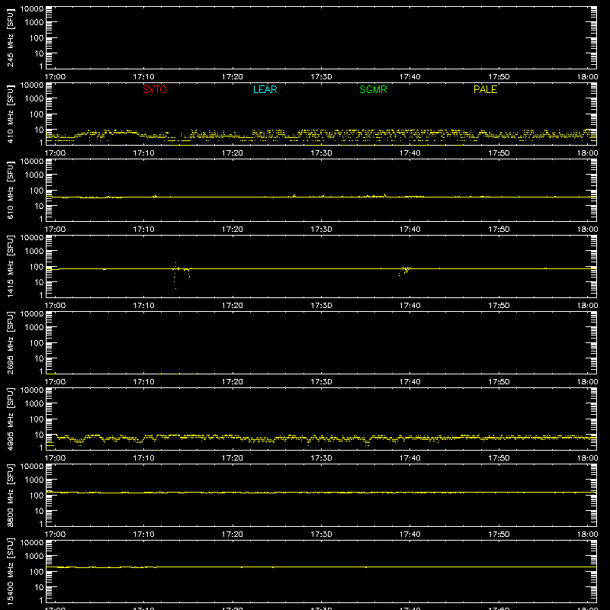Select the 8800 MHz [SFU] axis title

pyautogui.click(x=11, y=495)
